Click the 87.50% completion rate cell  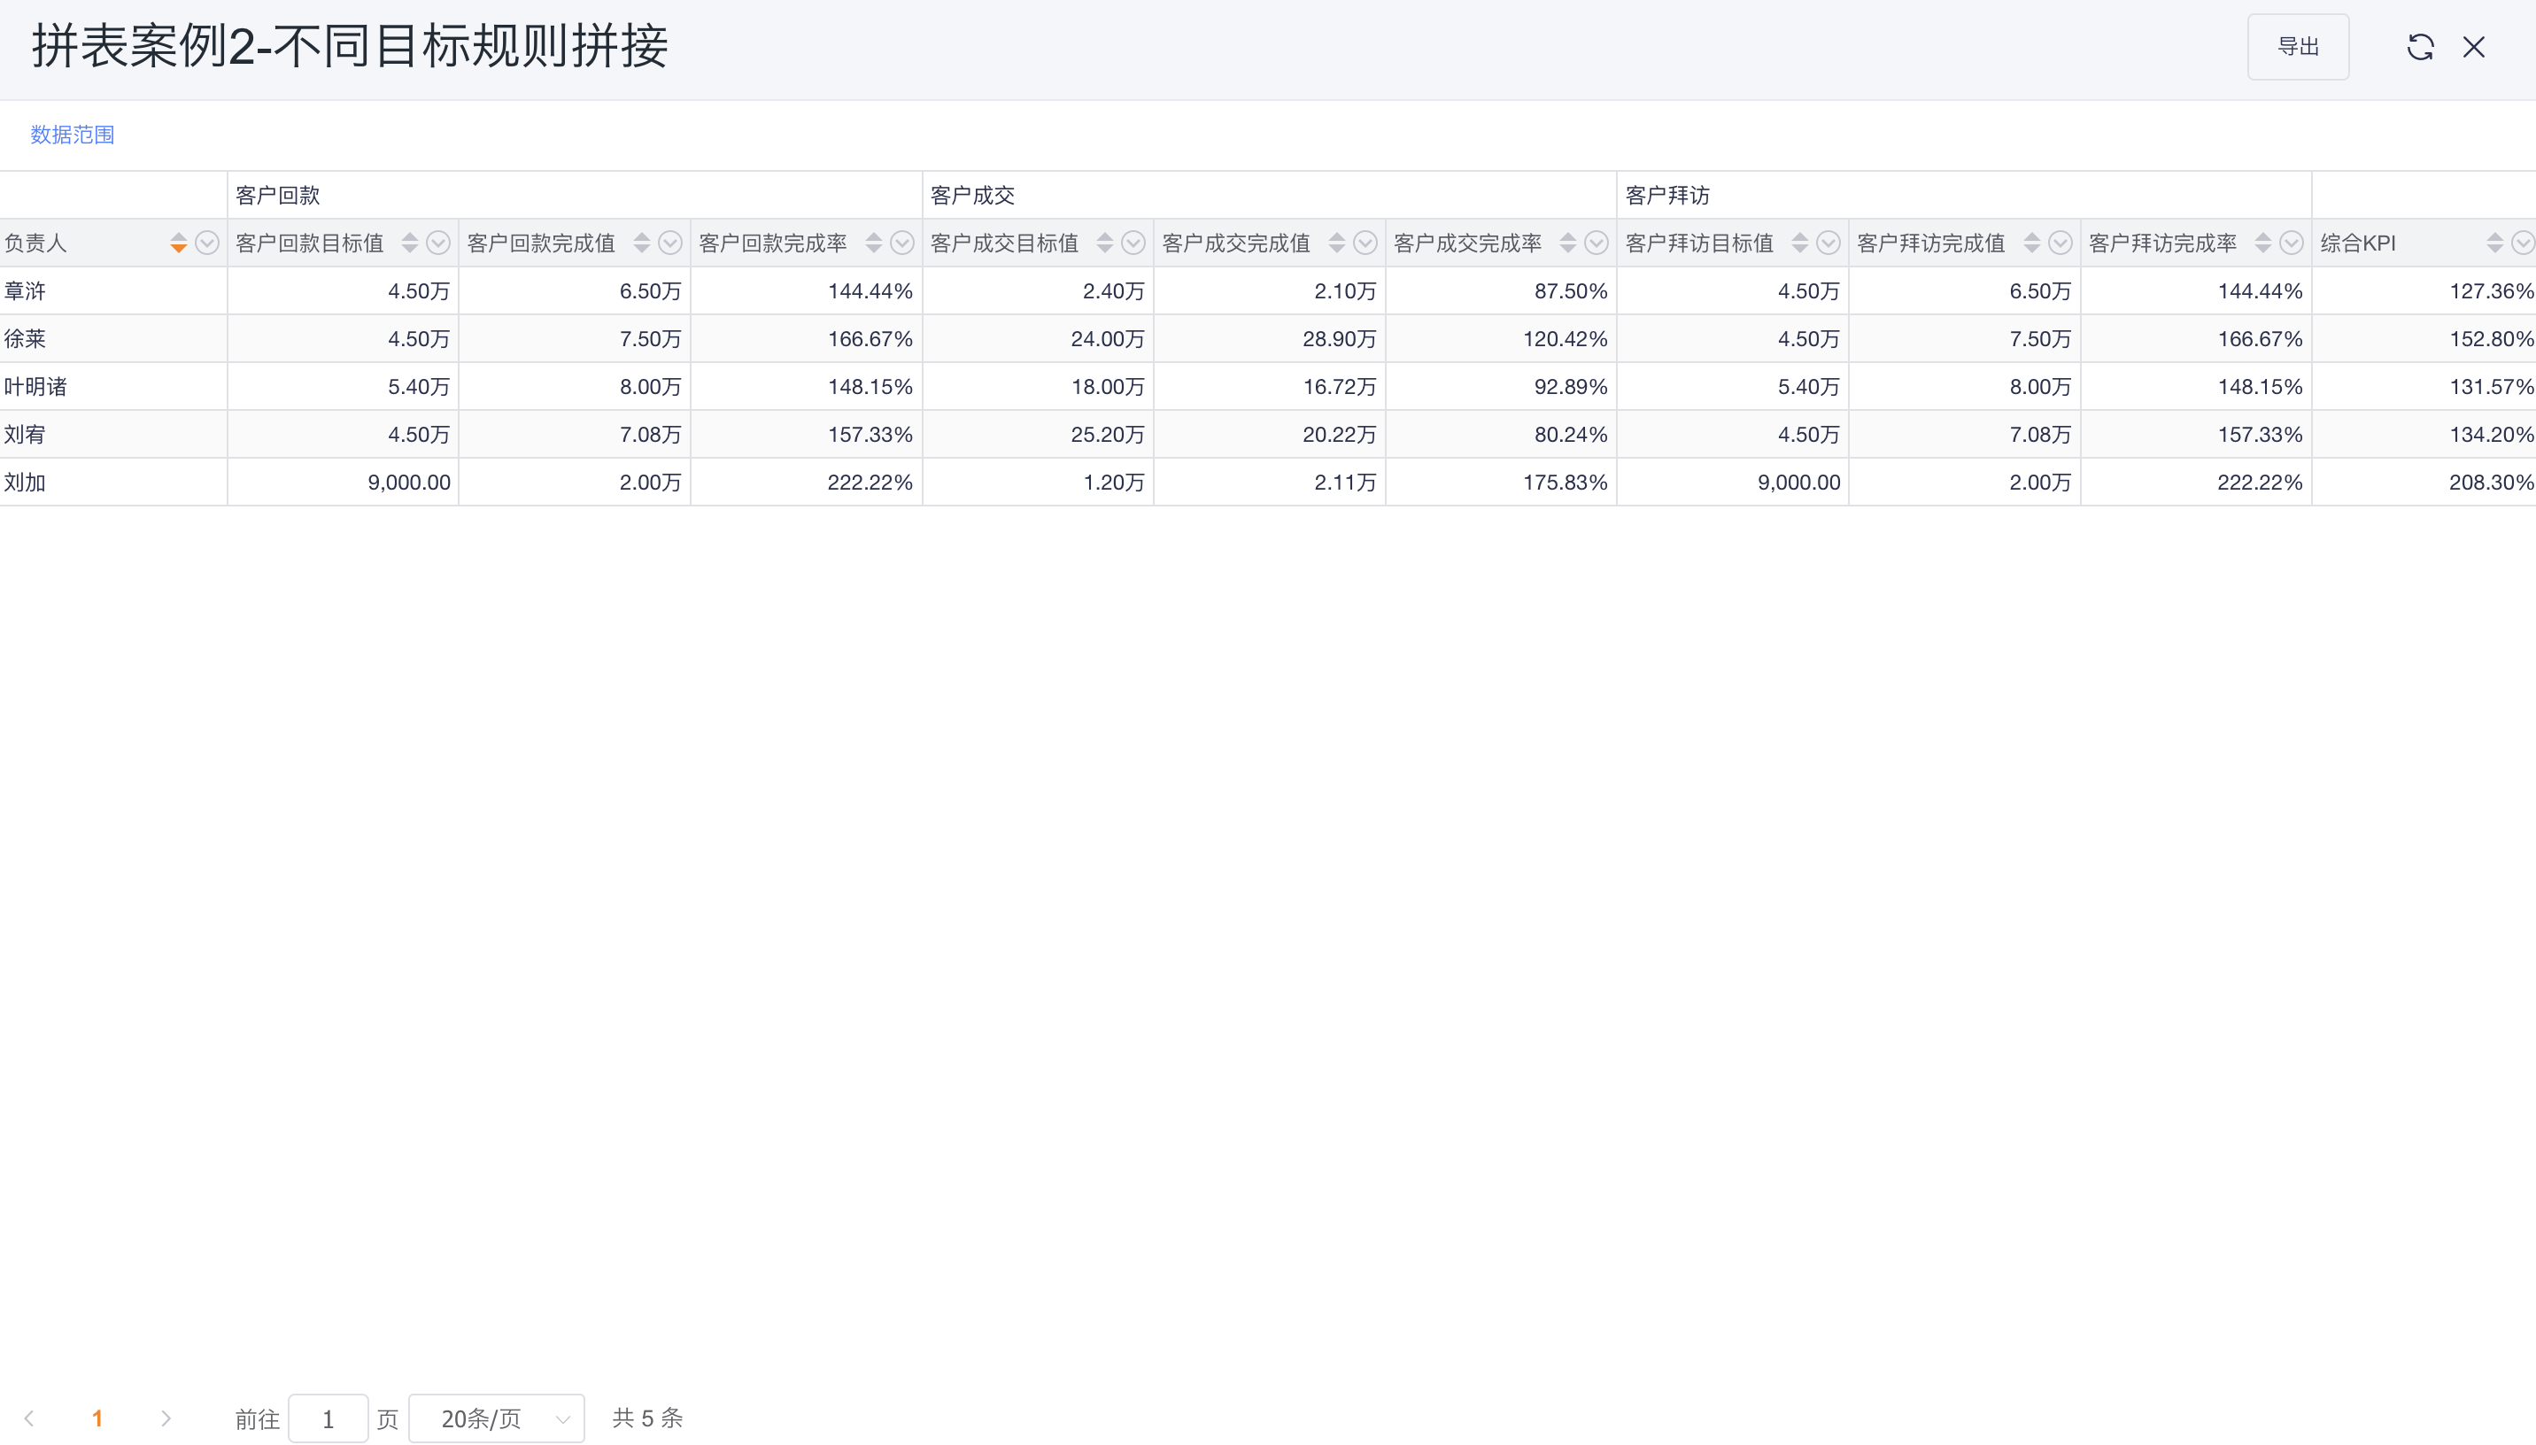pos(1501,290)
